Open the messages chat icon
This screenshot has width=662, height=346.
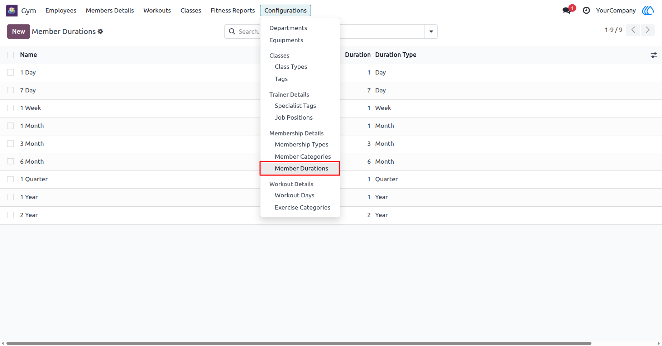(x=567, y=10)
